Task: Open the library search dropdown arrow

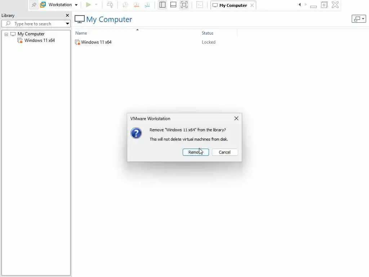Action: tap(67, 23)
